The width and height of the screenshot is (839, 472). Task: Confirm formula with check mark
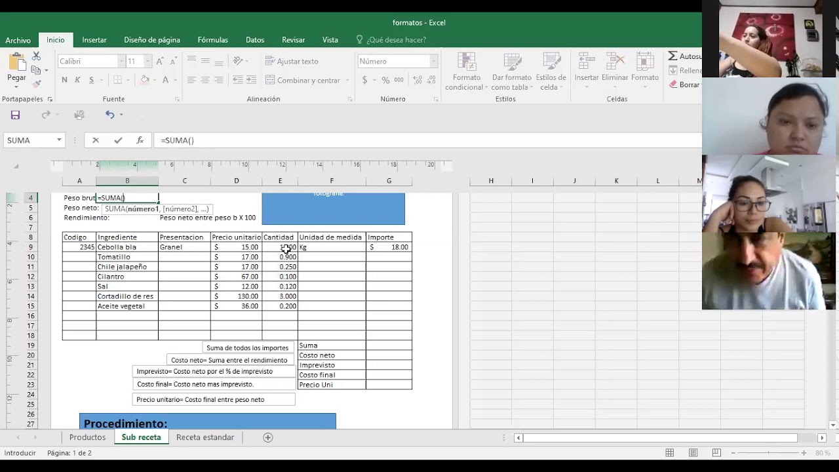point(118,140)
